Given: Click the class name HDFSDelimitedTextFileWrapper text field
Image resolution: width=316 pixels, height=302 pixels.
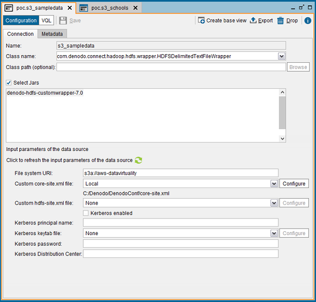Looking at the screenshot, I should [167, 56].
